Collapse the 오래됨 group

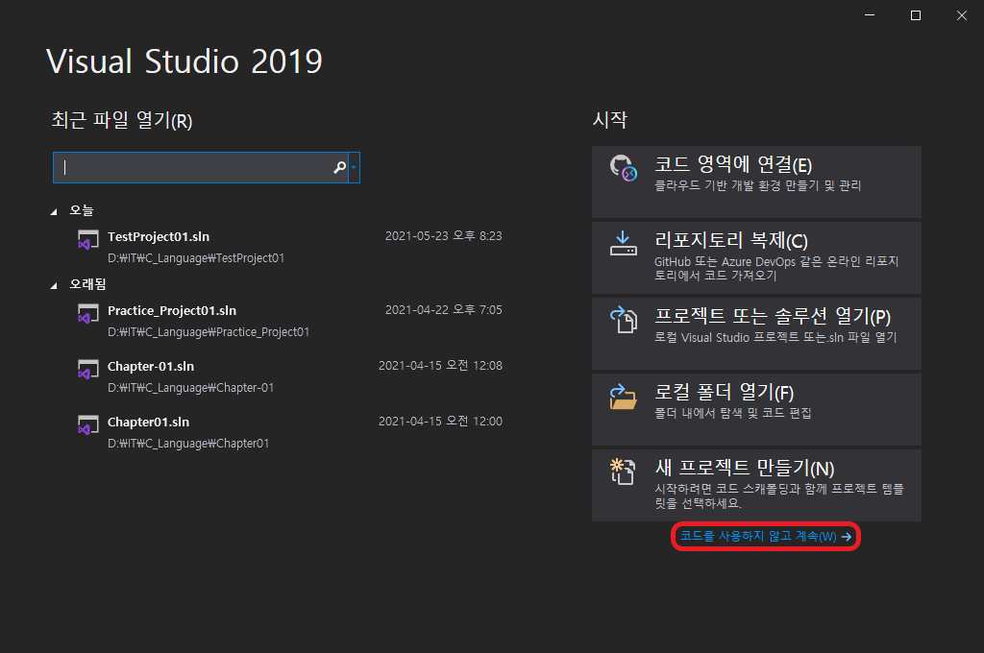[54, 286]
